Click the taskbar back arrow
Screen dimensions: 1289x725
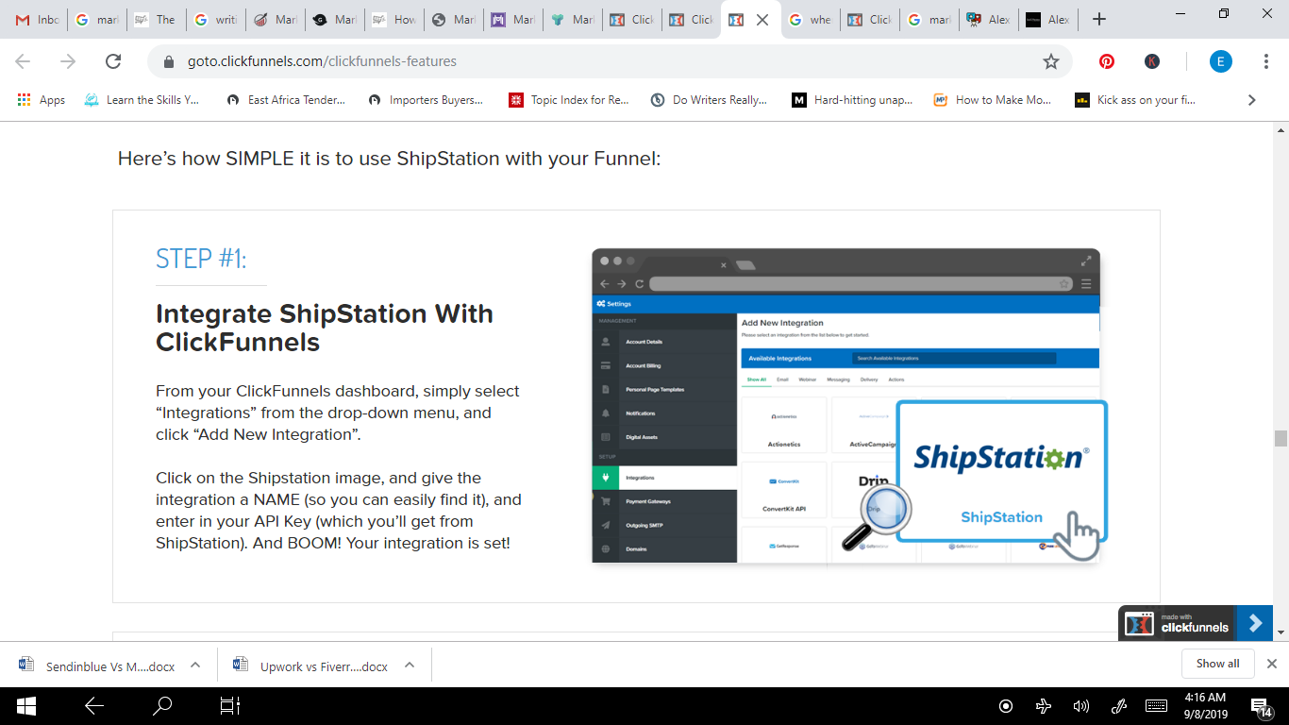point(93,706)
